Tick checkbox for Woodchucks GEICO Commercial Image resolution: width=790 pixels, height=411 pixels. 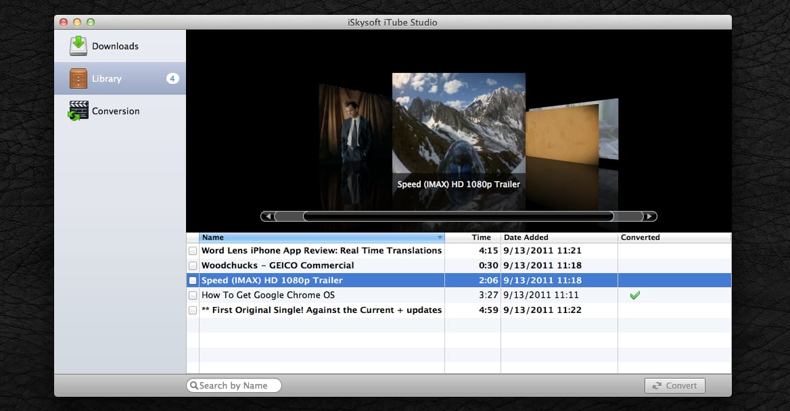[x=193, y=266]
